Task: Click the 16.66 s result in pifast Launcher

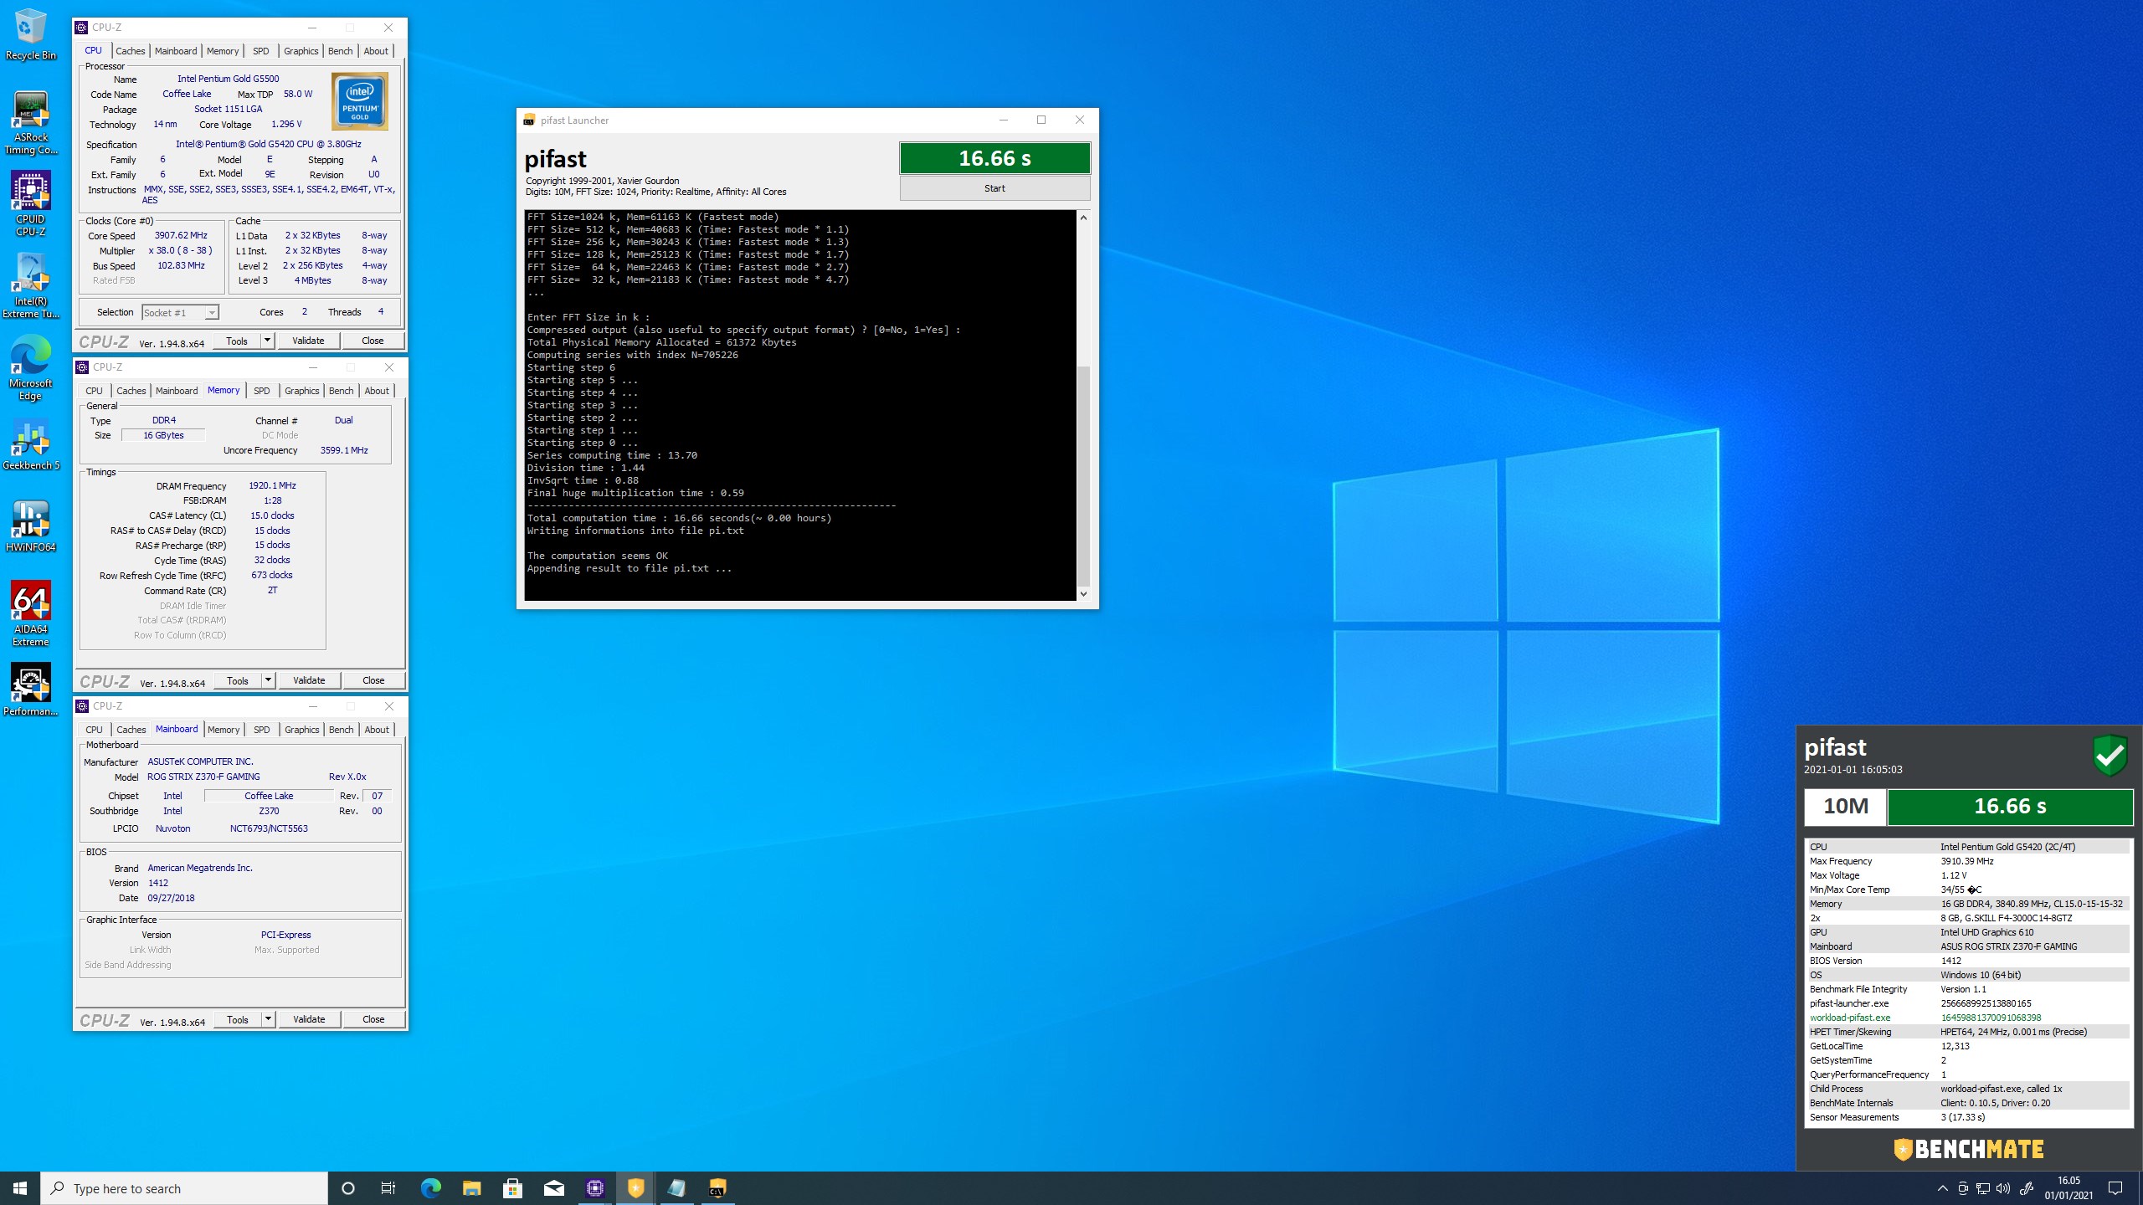Action: 994,158
